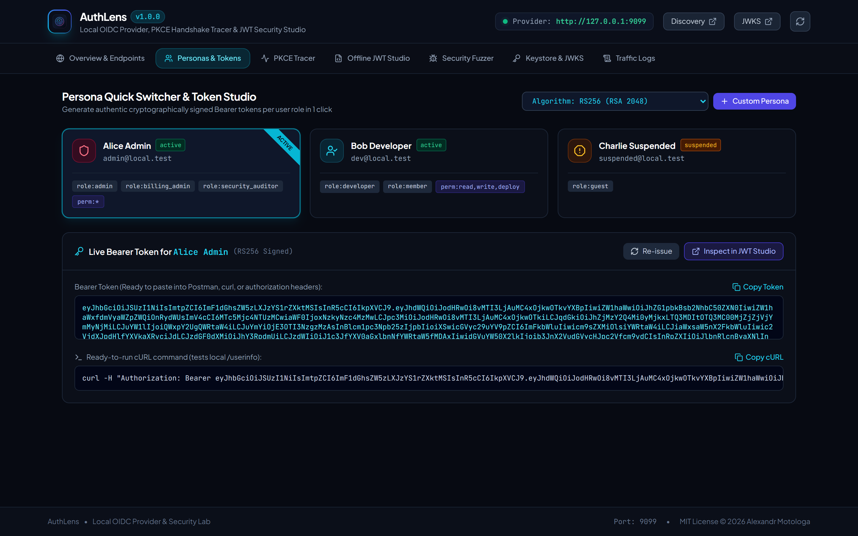Click the logs icon on Traffic Logs tab
The image size is (858, 536).
pyautogui.click(x=607, y=58)
